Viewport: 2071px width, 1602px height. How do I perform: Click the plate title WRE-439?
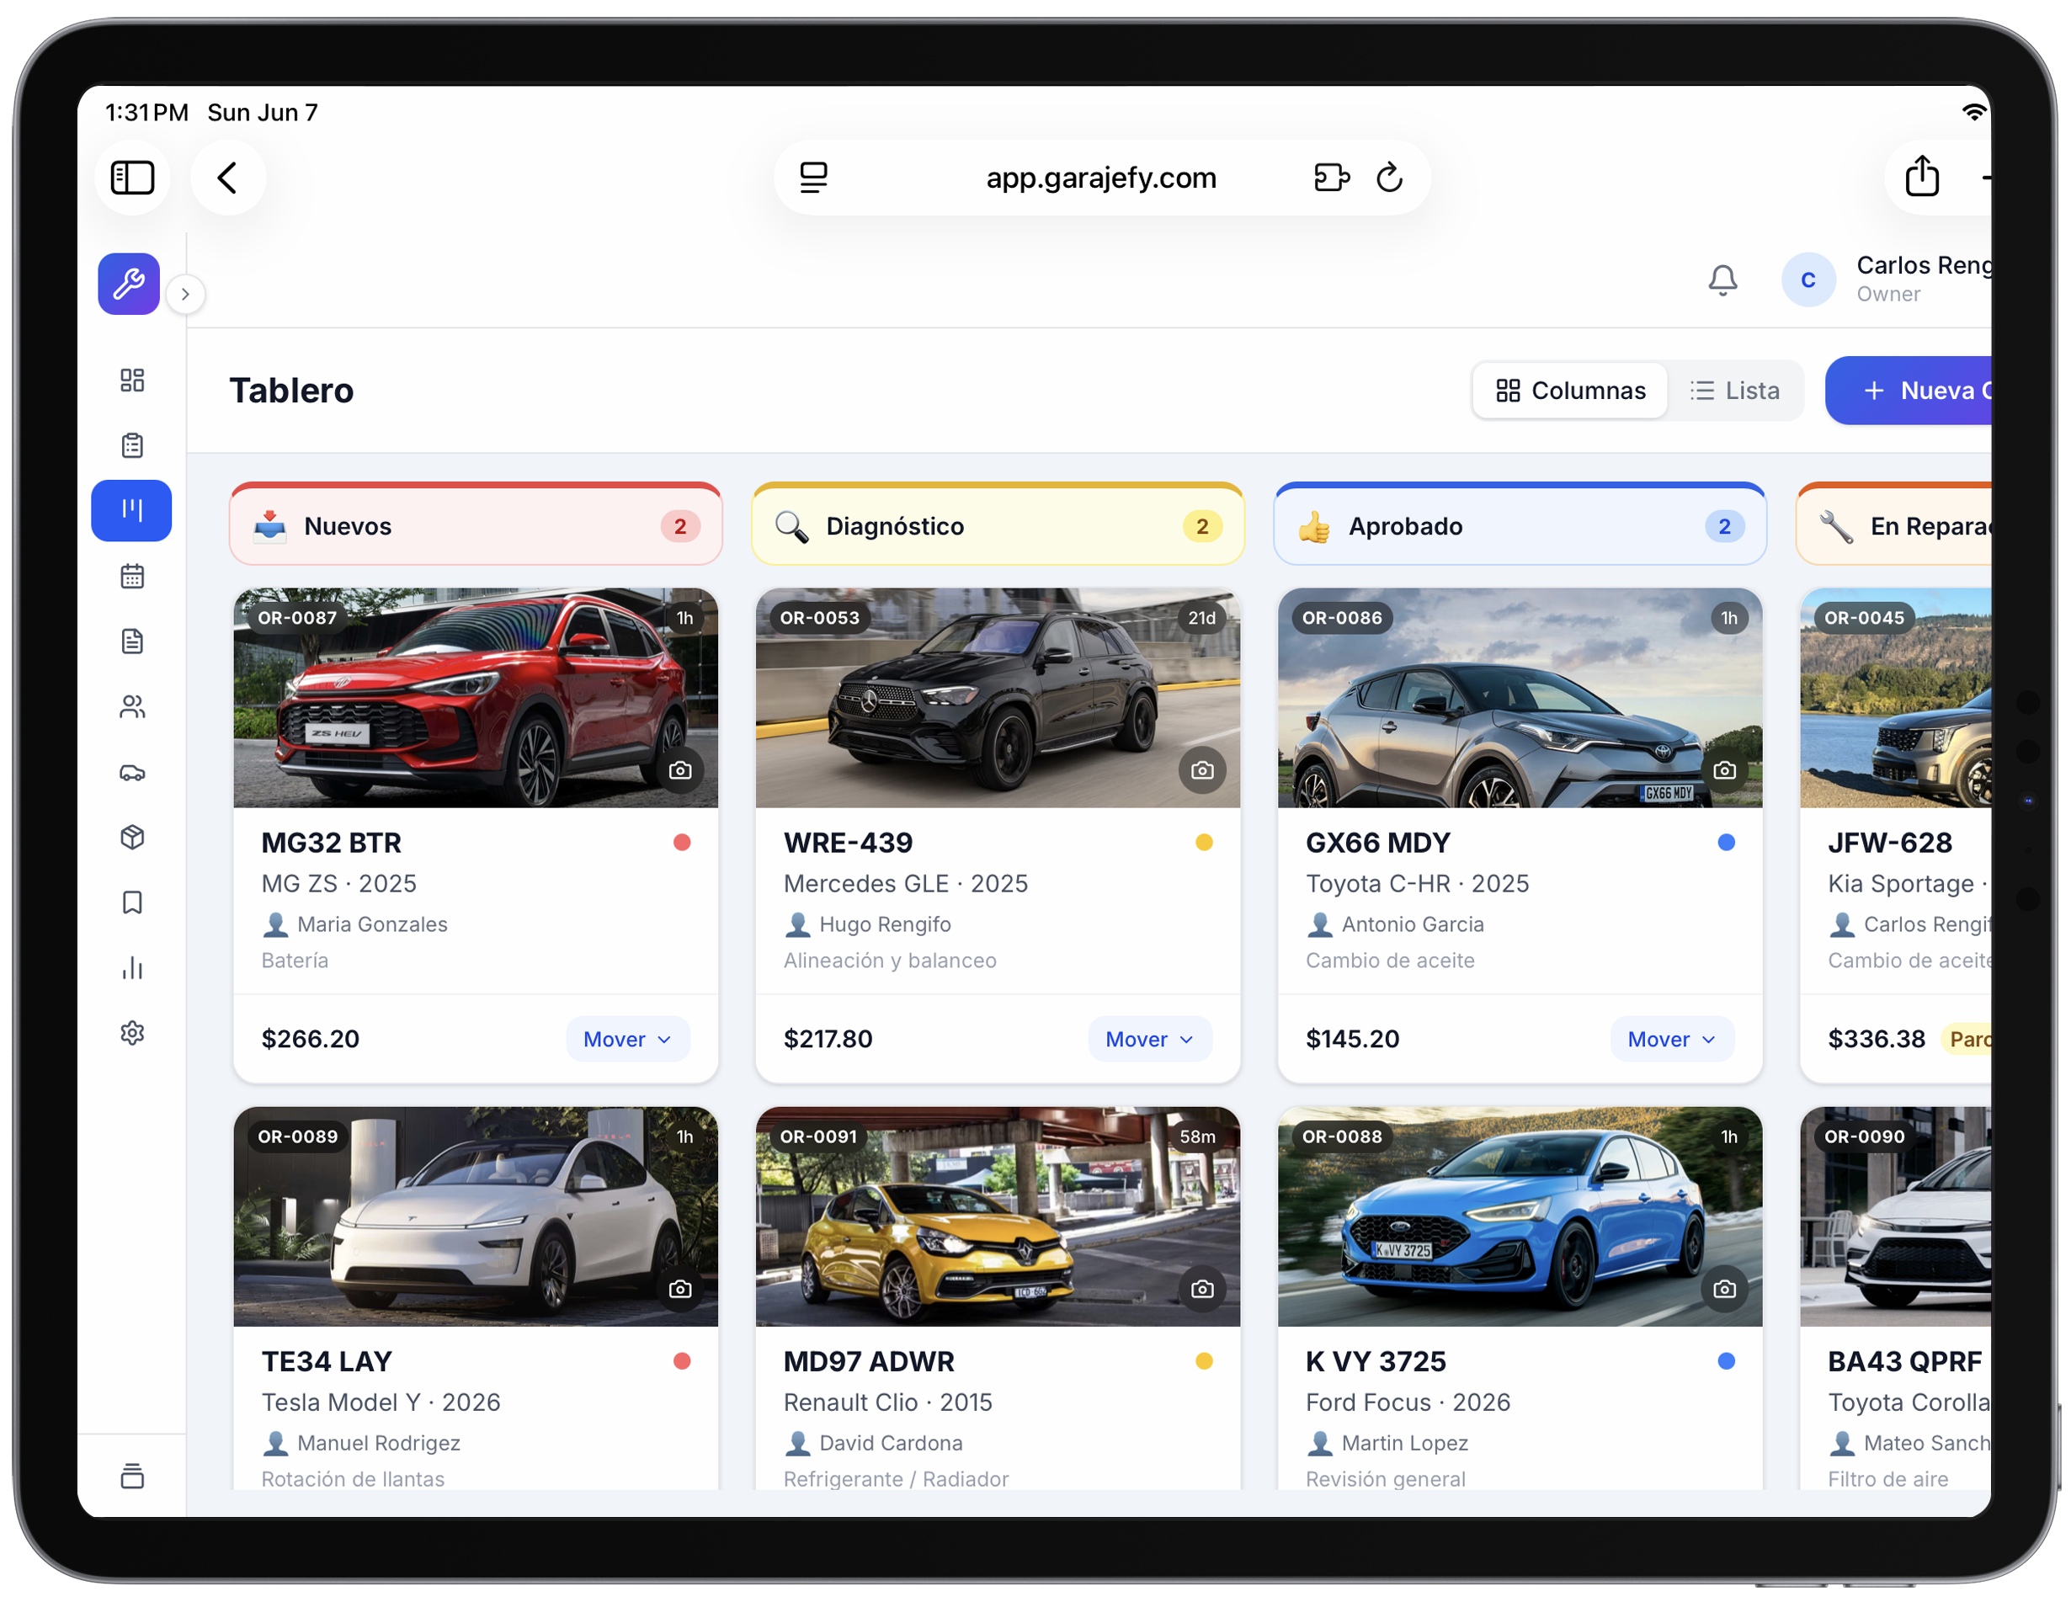[x=849, y=843]
